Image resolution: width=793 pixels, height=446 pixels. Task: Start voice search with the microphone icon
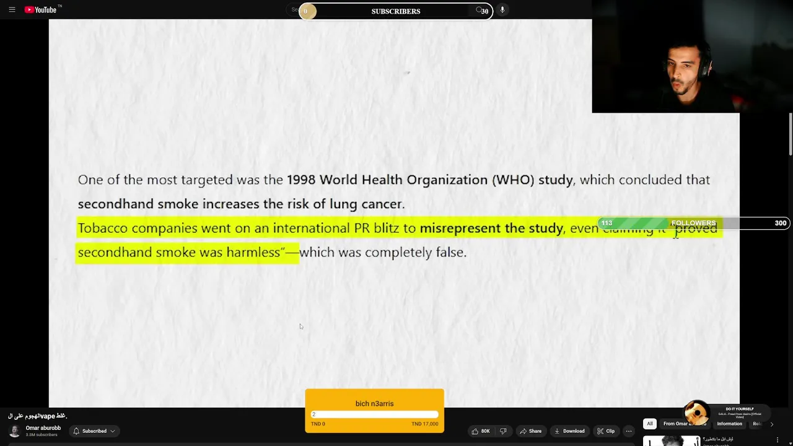502,10
